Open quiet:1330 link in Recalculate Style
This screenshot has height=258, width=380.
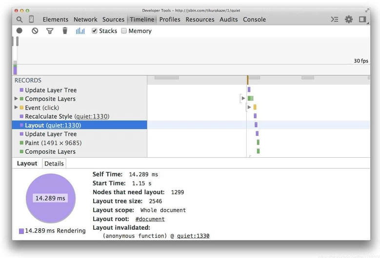click(92, 116)
